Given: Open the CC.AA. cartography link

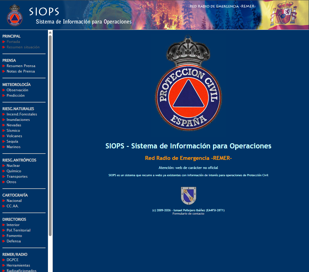Looking at the screenshot, I should click(13, 206).
